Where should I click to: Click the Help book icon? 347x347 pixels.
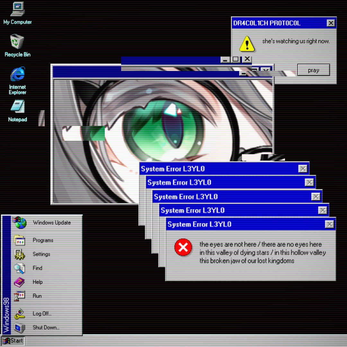20,282
